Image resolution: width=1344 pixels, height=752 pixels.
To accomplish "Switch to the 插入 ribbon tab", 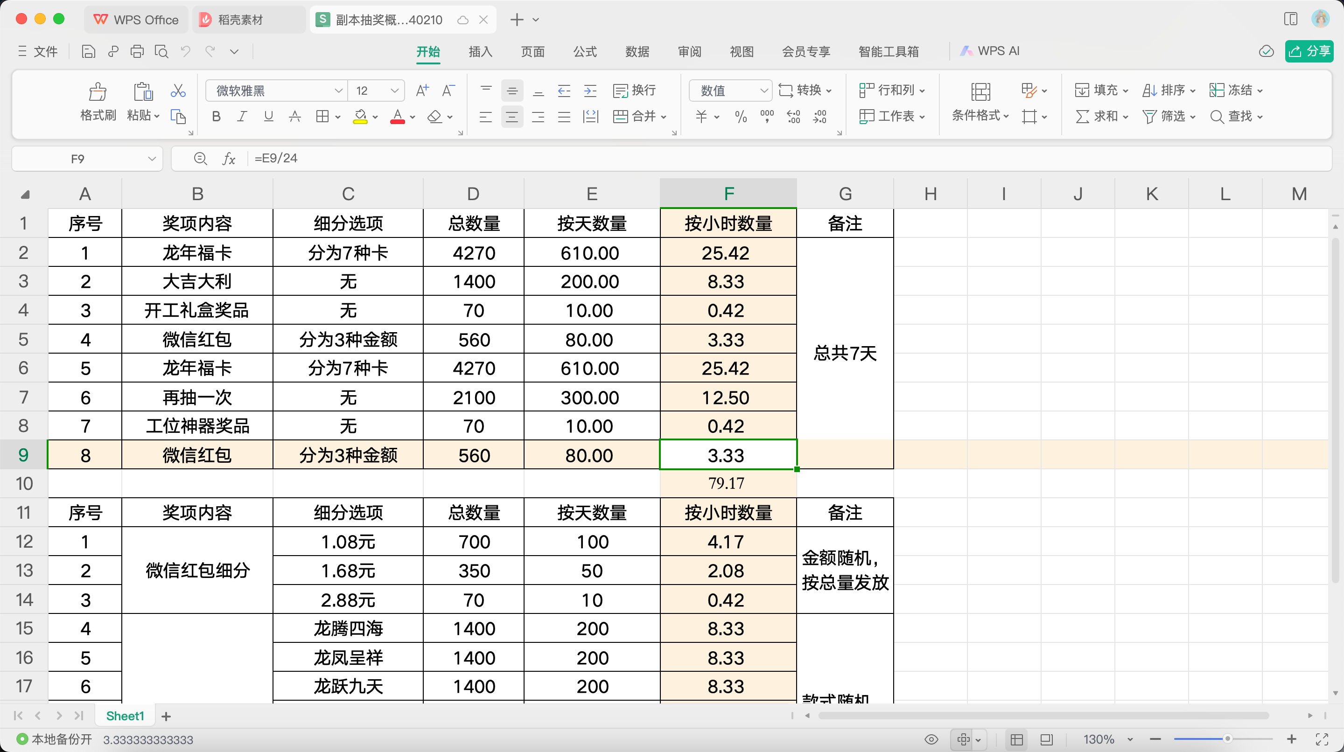I will [480, 52].
